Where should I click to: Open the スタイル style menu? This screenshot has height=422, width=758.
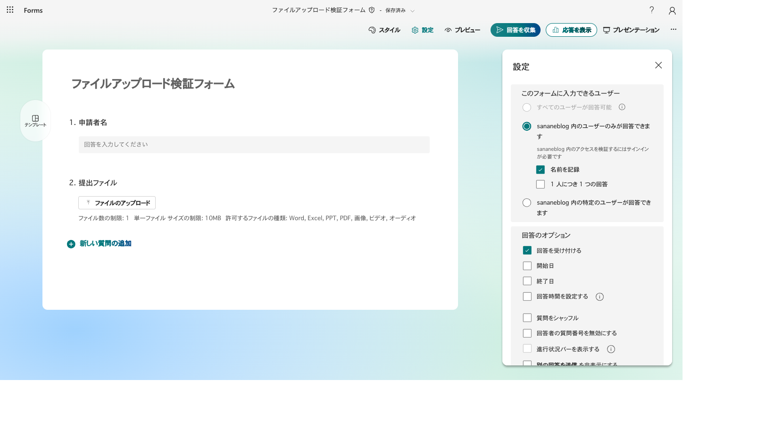[x=384, y=30]
